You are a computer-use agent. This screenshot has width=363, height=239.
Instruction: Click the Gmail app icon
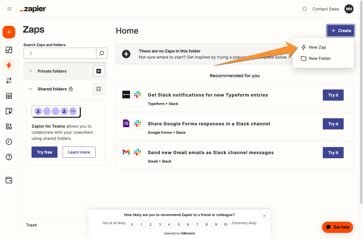pos(126,152)
